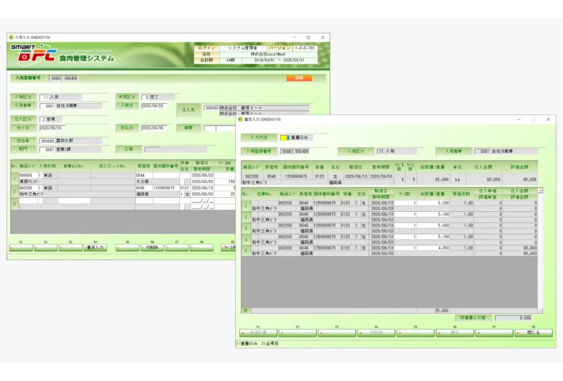Screen dimensions: 563x381
Task: Click 行削除 F6 button in 入荷入力 window
Action: coord(152,247)
